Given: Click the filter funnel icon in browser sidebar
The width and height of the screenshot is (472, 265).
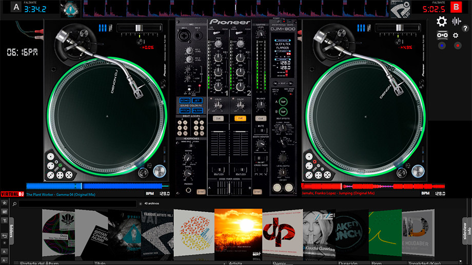Looking at the screenshot, I should [5, 220].
